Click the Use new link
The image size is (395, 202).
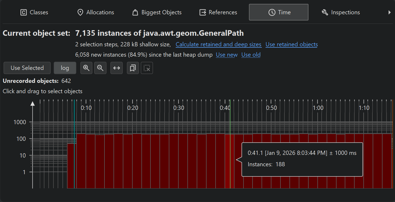click(x=227, y=55)
